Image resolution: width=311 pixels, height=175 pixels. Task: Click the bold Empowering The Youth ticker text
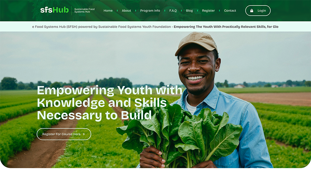coord(226,27)
